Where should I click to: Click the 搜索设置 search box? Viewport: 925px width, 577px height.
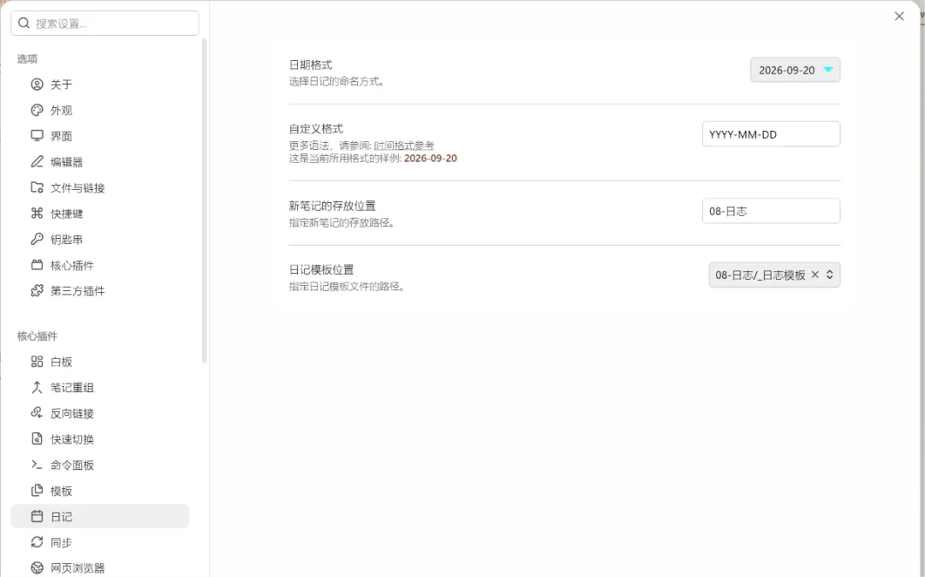pyautogui.click(x=104, y=24)
